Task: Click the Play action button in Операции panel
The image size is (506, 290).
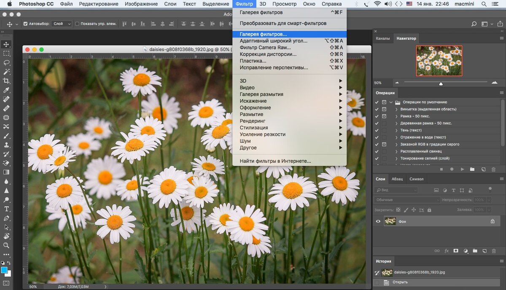Action: pyautogui.click(x=463, y=169)
